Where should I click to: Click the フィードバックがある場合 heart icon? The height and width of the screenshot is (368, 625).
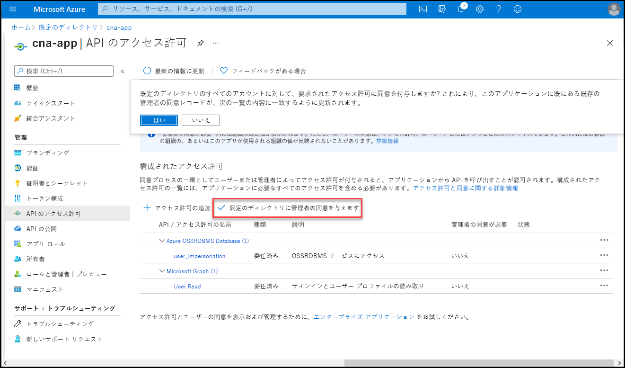[x=224, y=71]
